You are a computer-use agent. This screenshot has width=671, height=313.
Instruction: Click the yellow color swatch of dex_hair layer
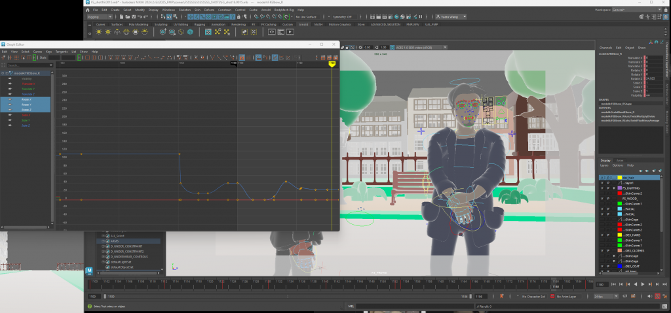click(619, 178)
